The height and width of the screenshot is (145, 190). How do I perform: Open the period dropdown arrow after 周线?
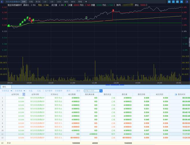(86, 2)
